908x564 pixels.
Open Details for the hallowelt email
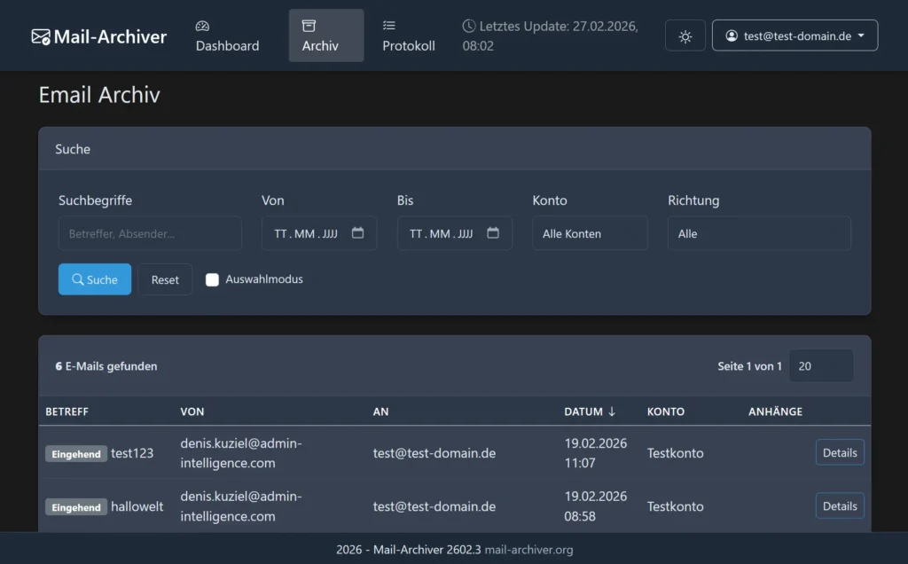click(839, 506)
